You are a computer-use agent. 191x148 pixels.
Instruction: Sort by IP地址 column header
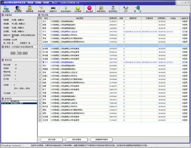pos(173,18)
